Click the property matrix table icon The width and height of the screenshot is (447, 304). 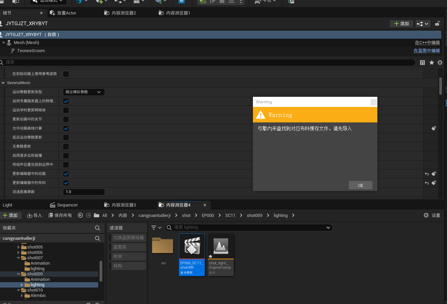click(x=422, y=63)
